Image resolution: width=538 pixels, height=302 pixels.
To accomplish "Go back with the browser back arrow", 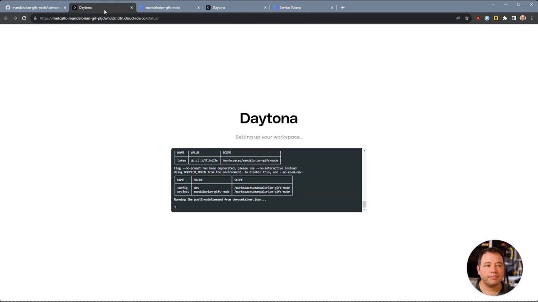I will click(6, 18).
